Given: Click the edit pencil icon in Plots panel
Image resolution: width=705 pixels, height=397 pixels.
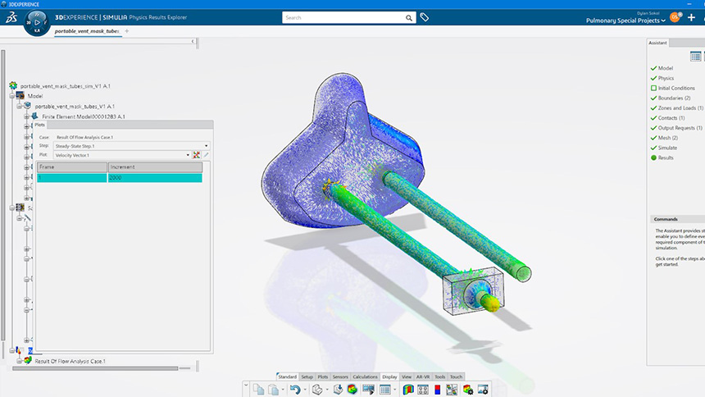Looking at the screenshot, I should 207,154.
